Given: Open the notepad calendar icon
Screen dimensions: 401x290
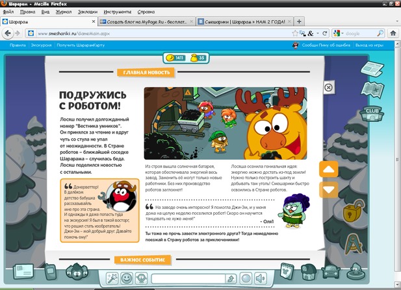Looking at the screenshot, I should pyautogui.click(x=287, y=272).
